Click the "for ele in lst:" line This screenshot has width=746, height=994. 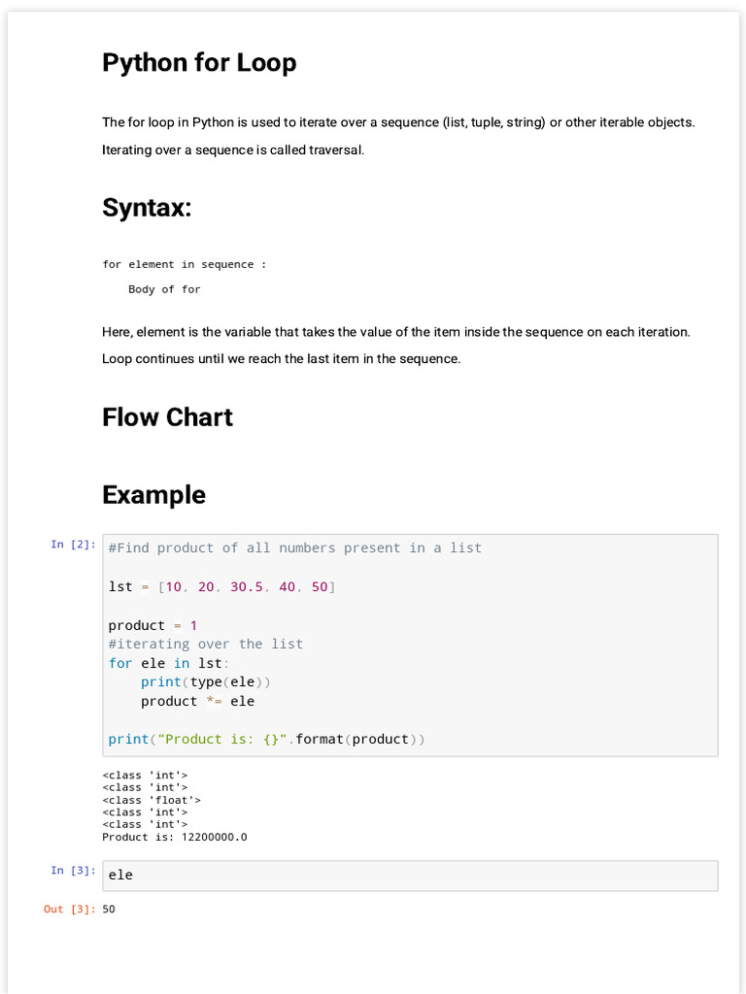(169, 663)
